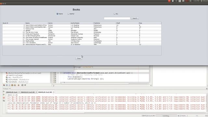Screen dimensions: 208x117
Task: Close the DBMSLib (run) output tab
Action: click(x=19, y=92)
